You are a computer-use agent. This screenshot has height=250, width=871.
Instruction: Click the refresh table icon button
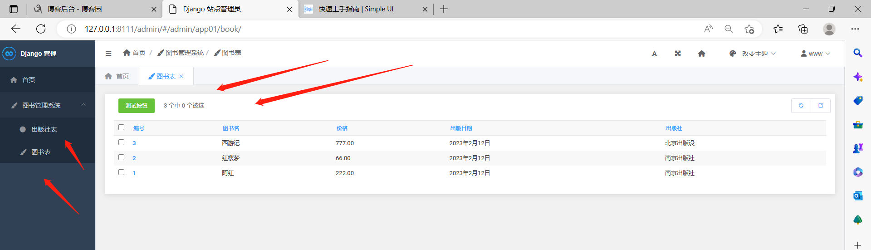pyautogui.click(x=801, y=105)
